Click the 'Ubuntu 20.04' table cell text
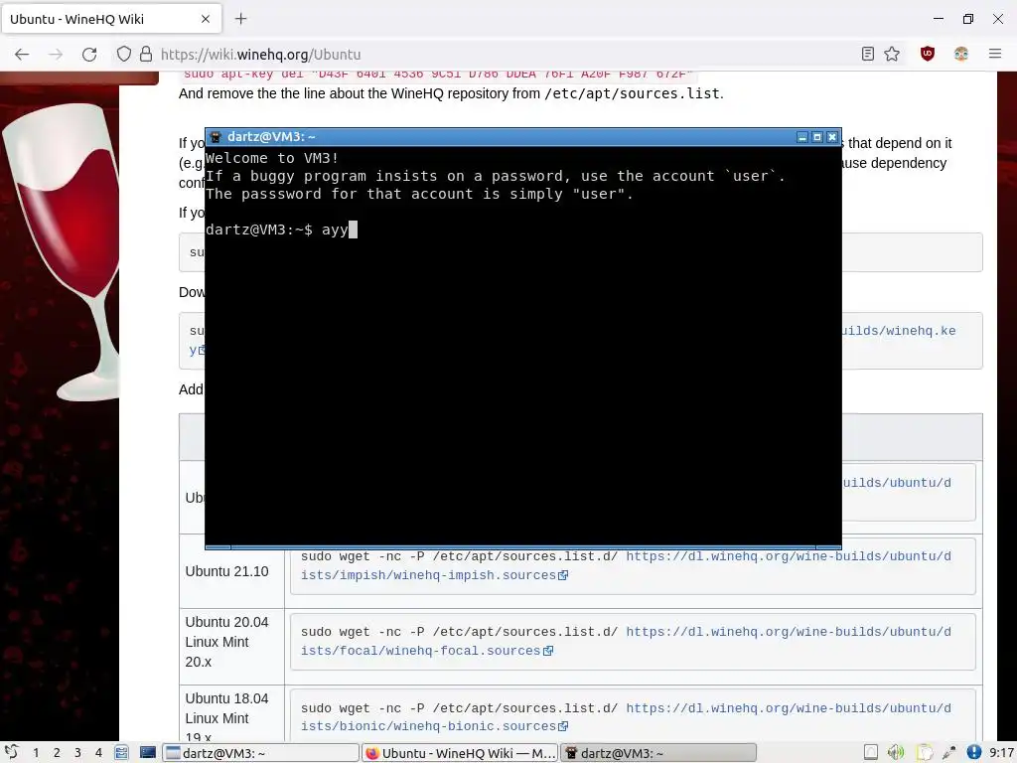This screenshot has height=763, width=1017. [226, 622]
